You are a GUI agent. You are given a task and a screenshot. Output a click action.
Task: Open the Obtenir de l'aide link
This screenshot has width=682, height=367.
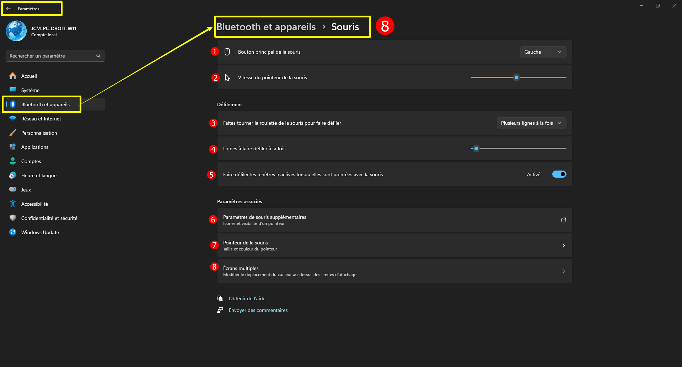(x=247, y=298)
